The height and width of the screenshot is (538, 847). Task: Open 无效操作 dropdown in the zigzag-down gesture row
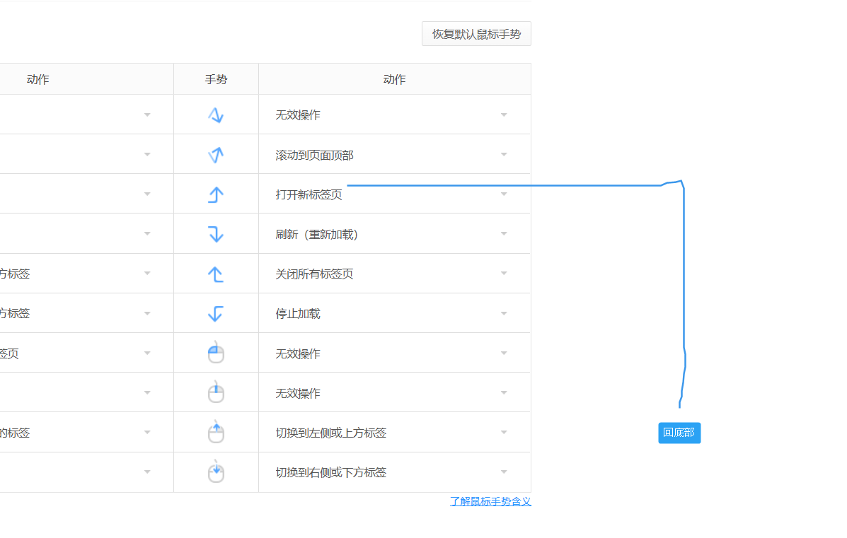click(x=394, y=115)
